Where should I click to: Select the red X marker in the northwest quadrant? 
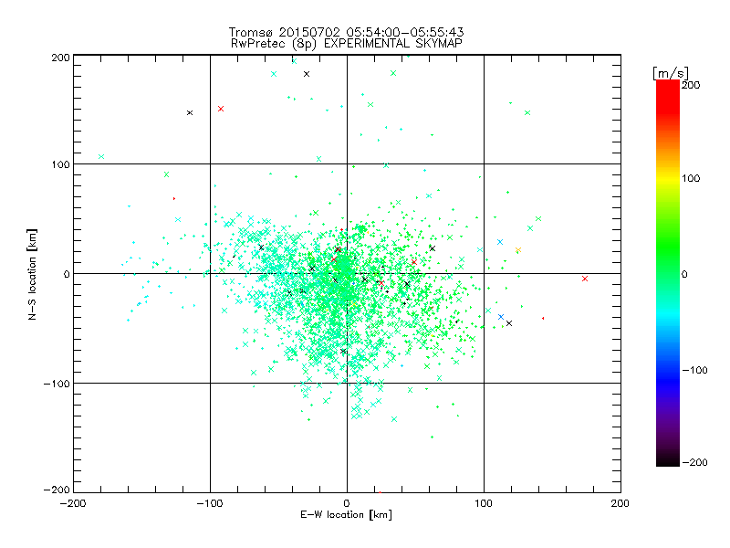221,109
